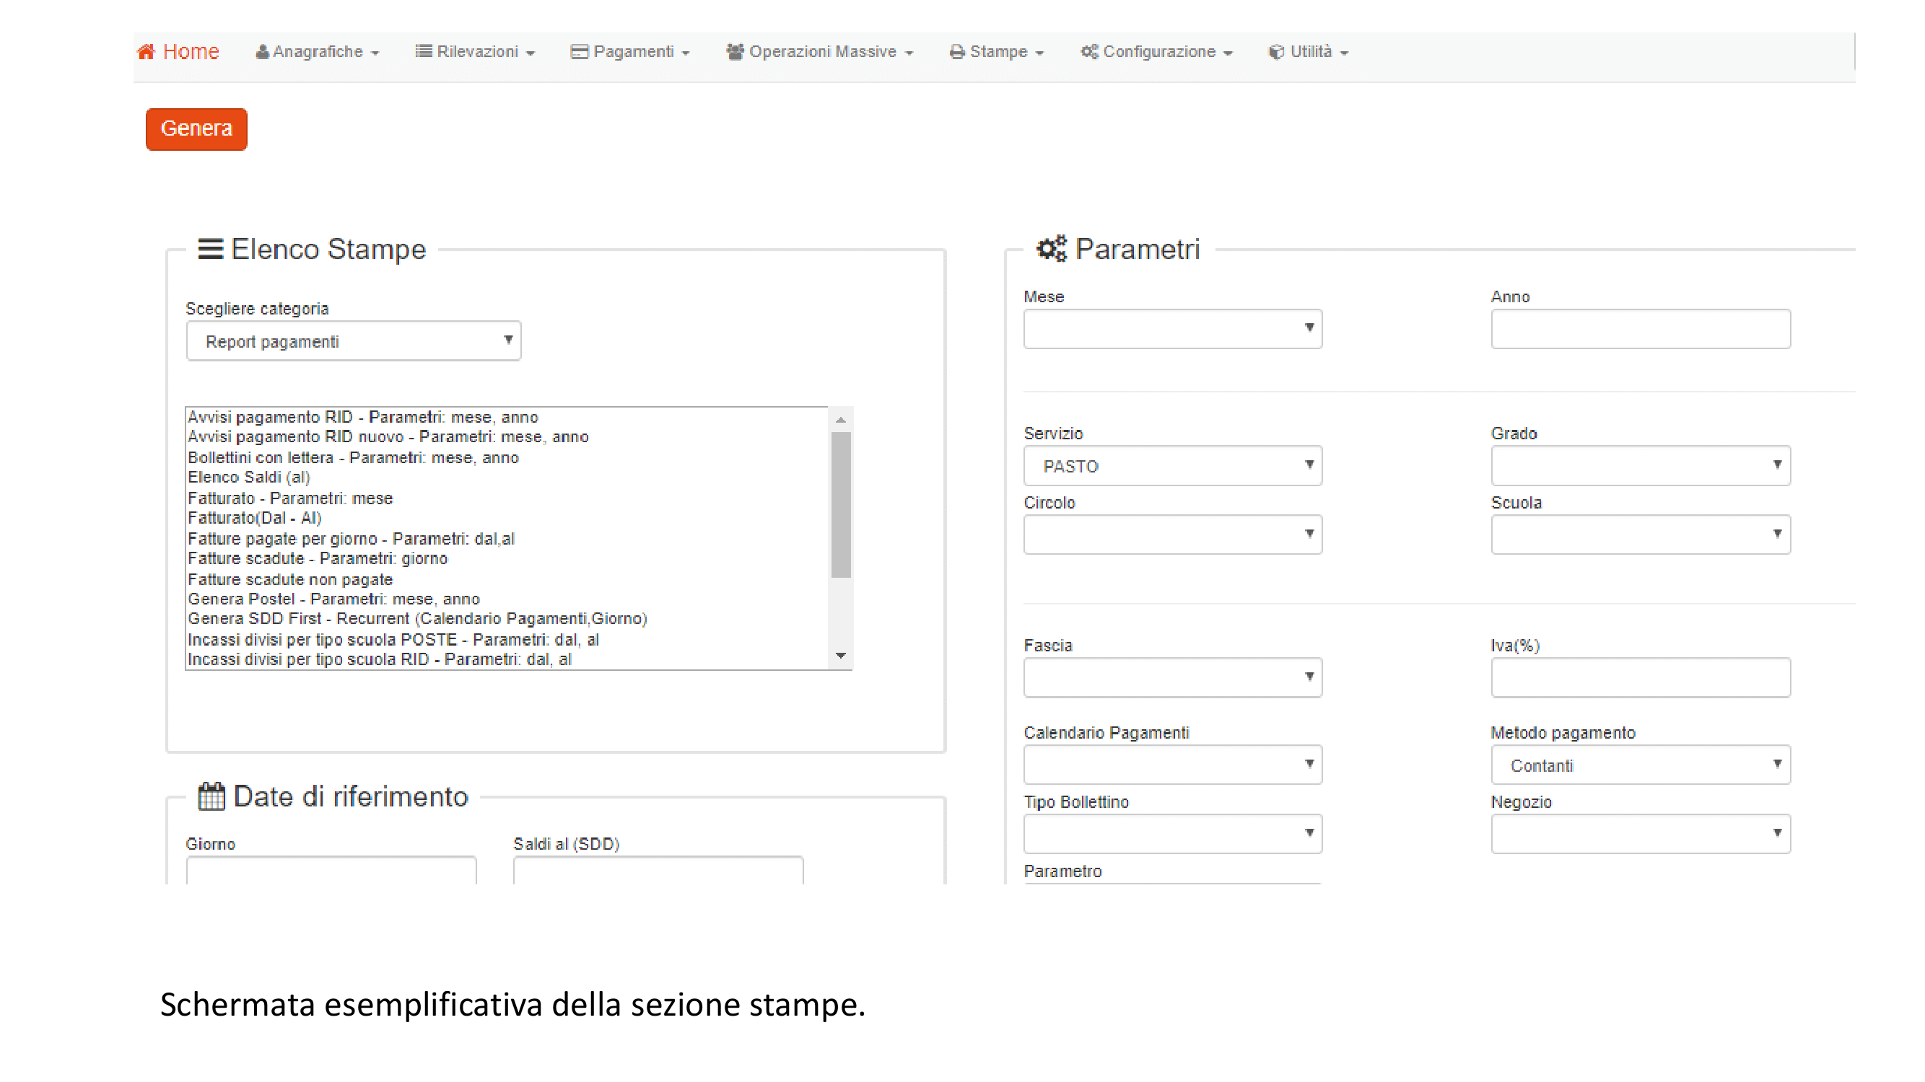Open the Servizio dropdown showing PASTO
The width and height of the screenshot is (1925, 1082).
click(x=1172, y=466)
